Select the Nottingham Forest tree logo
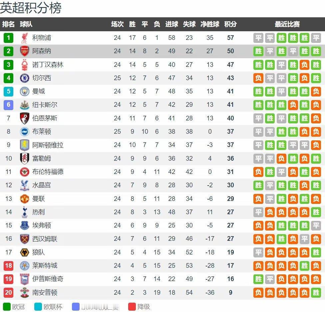325x312 pixels. [x=24, y=65]
